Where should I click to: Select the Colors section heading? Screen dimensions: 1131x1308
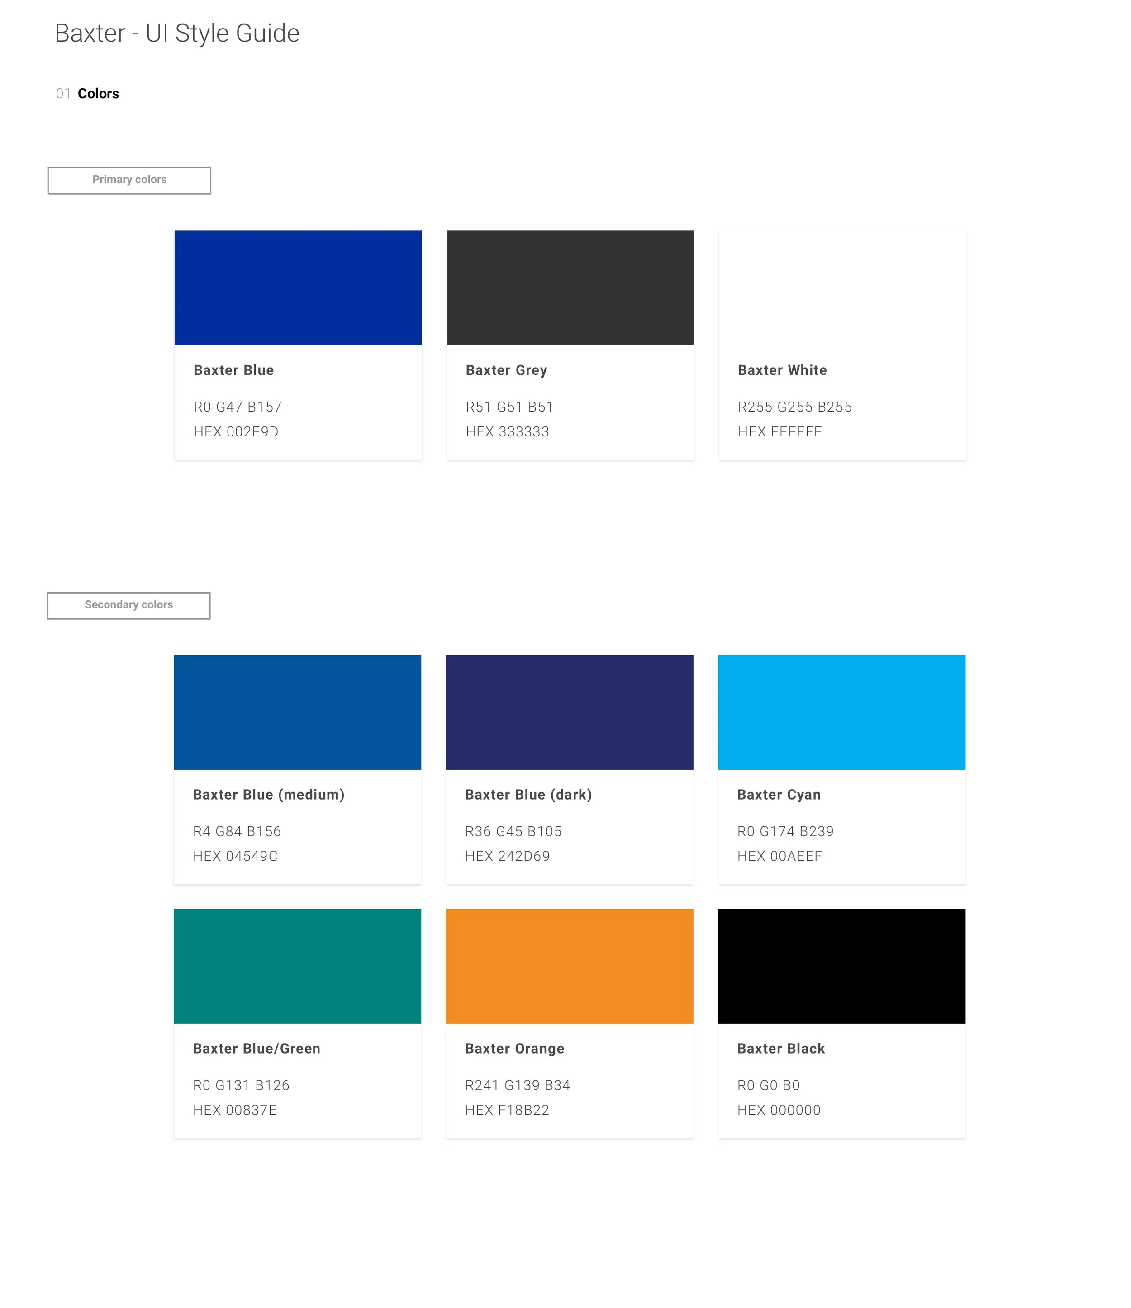tap(98, 93)
